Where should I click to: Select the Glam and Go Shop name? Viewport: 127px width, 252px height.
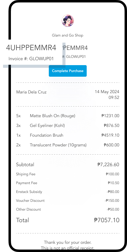pos(68,35)
